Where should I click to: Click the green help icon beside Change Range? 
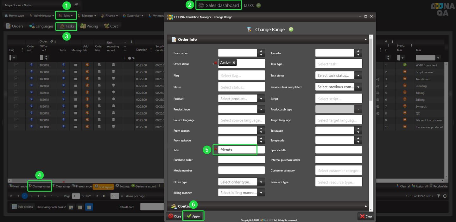pyautogui.click(x=291, y=29)
